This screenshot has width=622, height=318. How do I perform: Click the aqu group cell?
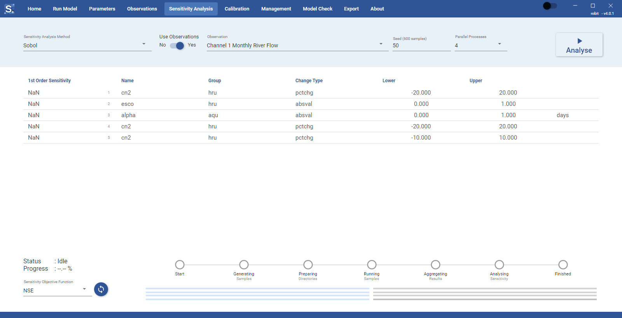(x=213, y=115)
